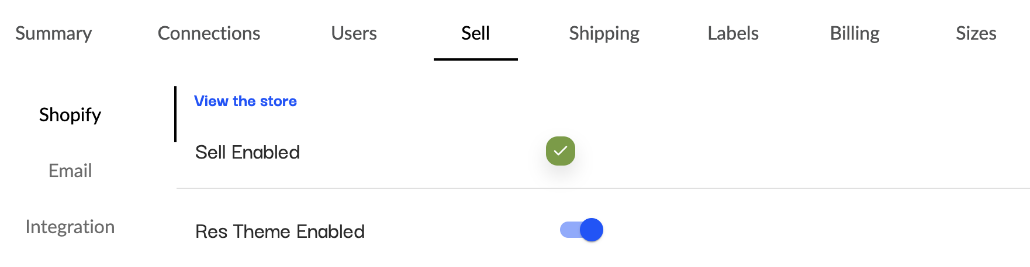
Task: Go to the Users tab
Action: pos(354,33)
